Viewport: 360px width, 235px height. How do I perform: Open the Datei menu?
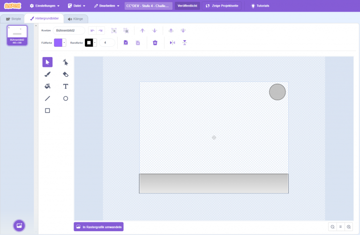pyautogui.click(x=76, y=6)
